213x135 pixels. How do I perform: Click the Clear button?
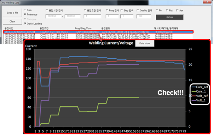pos(12,22)
